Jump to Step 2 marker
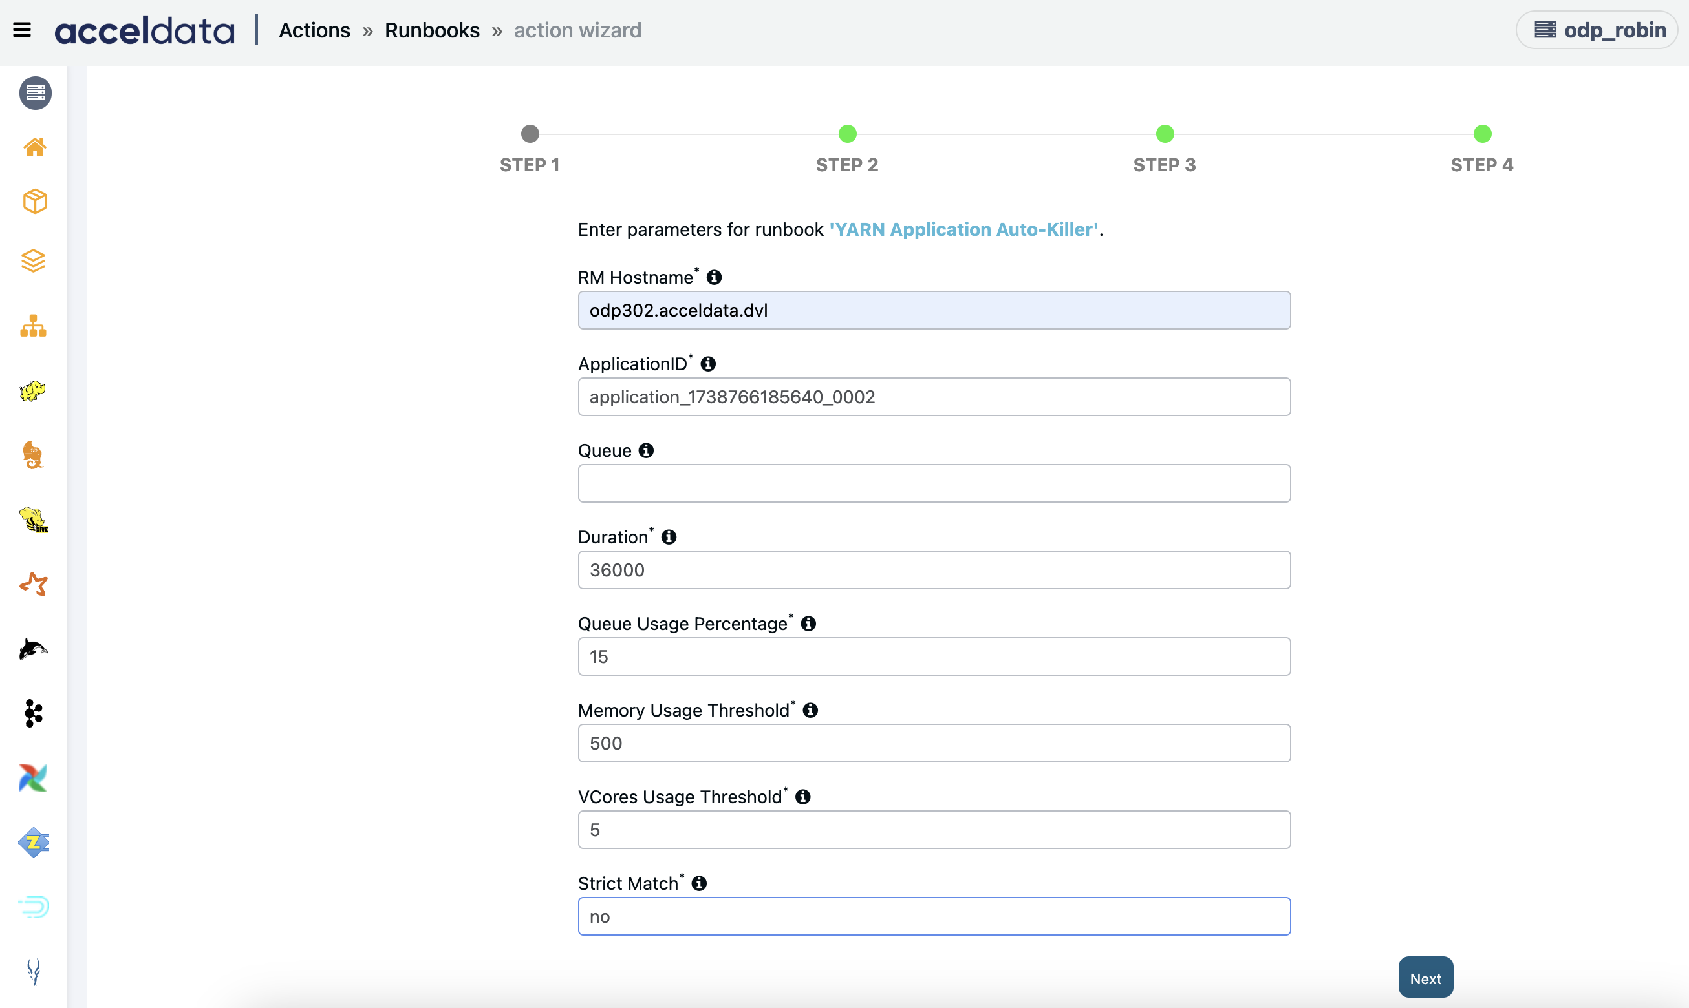Viewport: 1689px width, 1008px height. click(848, 134)
